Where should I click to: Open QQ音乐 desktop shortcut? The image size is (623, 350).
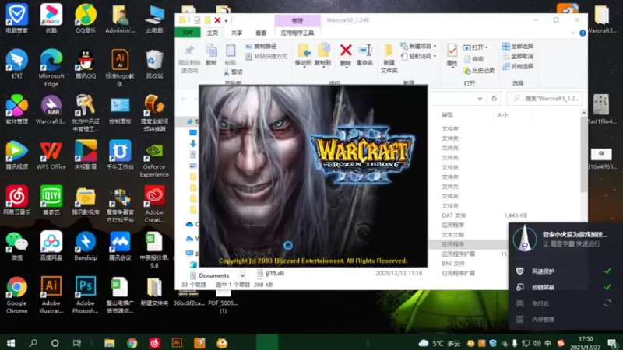(86, 18)
